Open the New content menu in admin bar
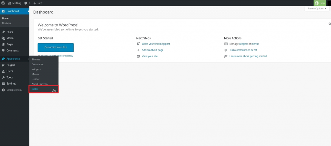 pyautogui.click(x=38, y=3)
